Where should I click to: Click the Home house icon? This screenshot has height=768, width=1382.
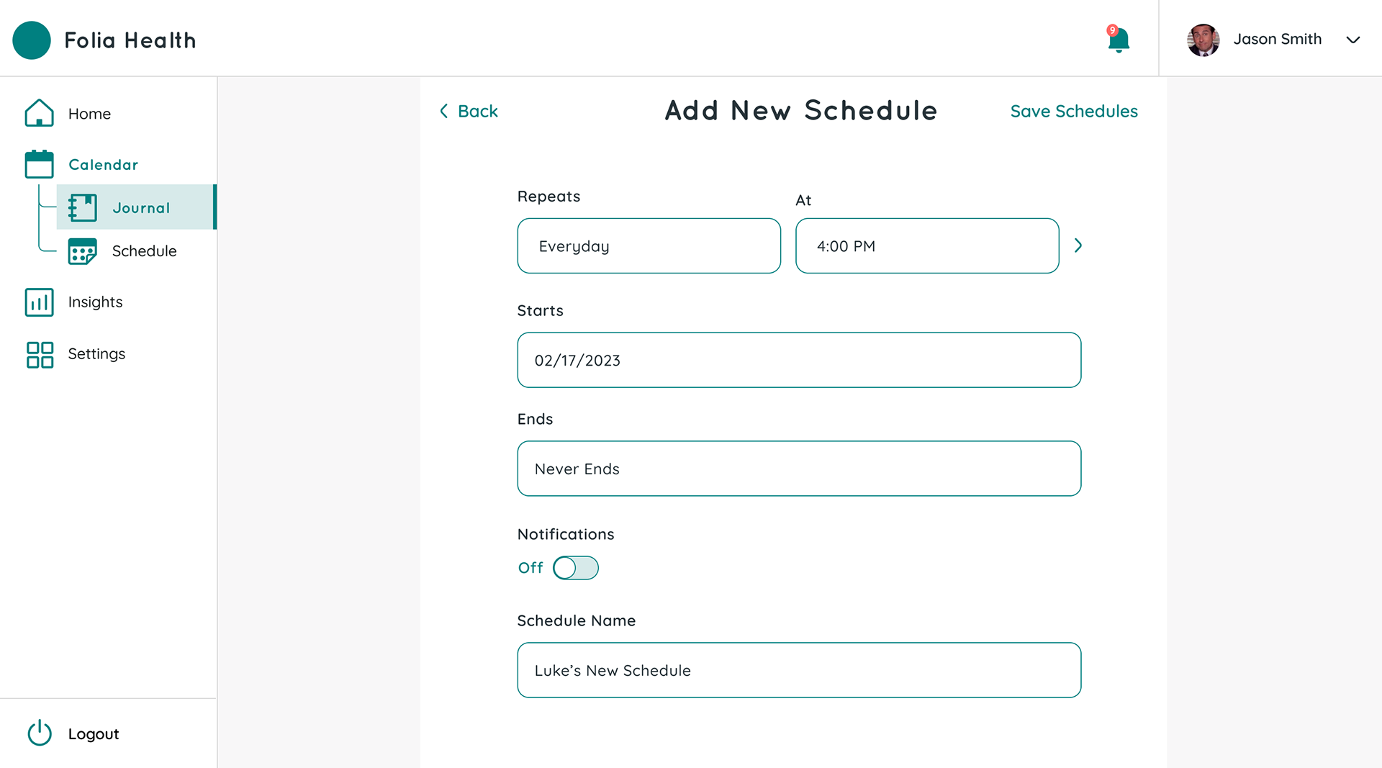pos(40,114)
